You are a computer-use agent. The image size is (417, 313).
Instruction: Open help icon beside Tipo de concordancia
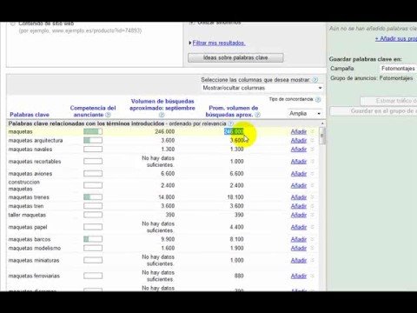tap(318, 99)
